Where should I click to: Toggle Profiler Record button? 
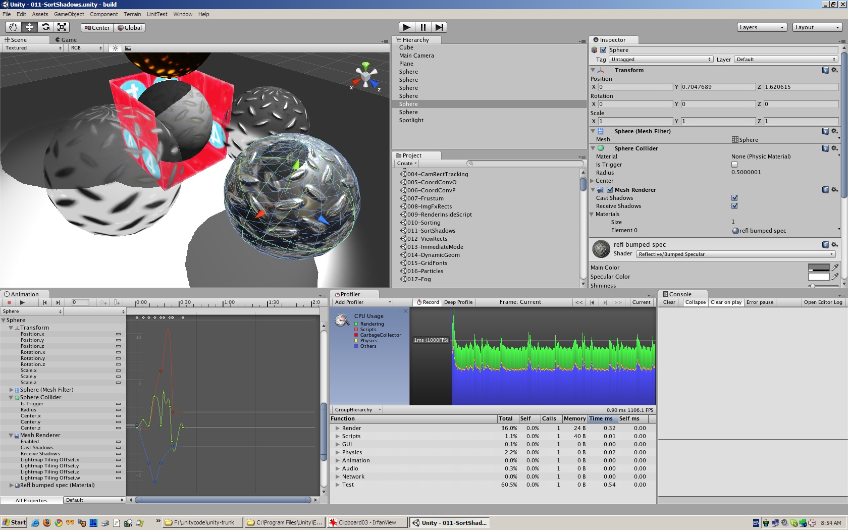(428, 302)
